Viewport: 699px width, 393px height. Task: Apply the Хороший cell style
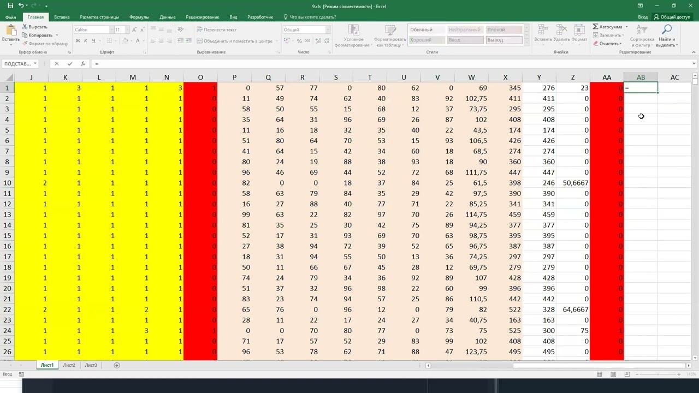pos(426,40)
